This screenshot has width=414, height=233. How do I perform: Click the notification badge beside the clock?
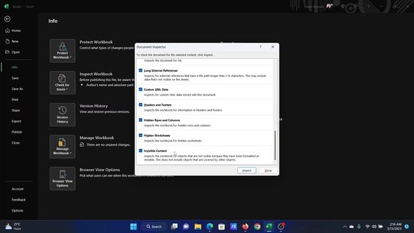point(407,227)
